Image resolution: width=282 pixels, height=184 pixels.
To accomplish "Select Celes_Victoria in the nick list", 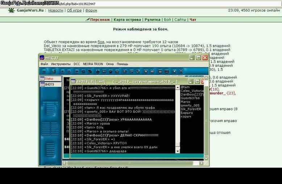I will [x=192, y=91].
